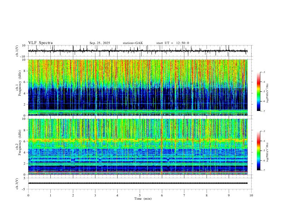Screen dimensions: 283x219
Task: Click the ch.2 colorbar PSD unit label
Action: pos(268,152)
